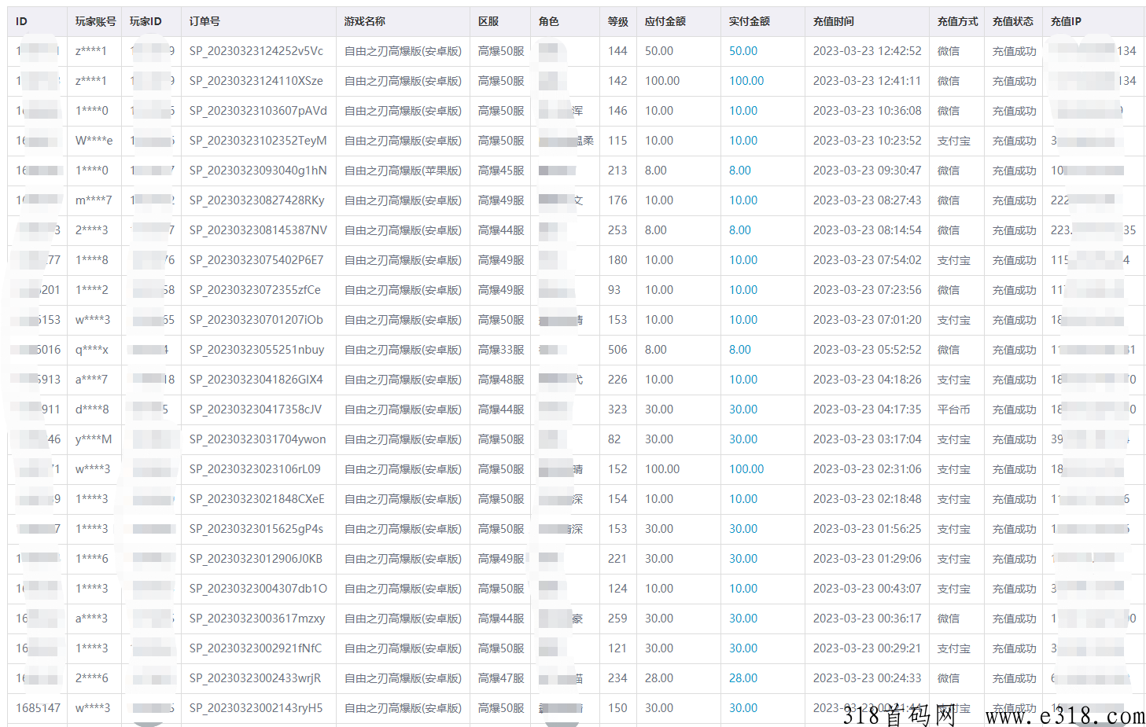The height and width of the screenshot is (727, 1146).
Task: Select order SP_20230323015625gP4s
Action: pos(256,529)
